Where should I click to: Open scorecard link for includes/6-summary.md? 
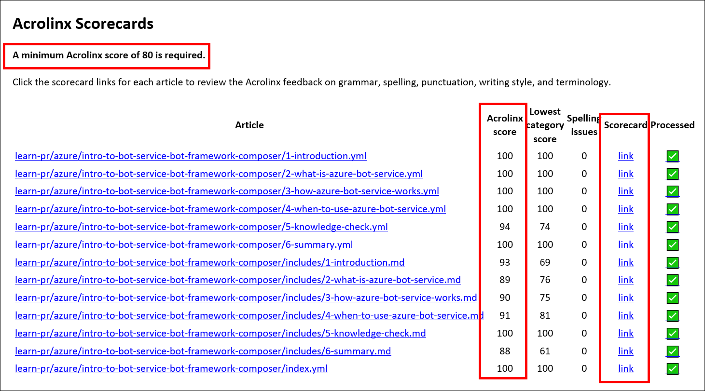[626, 351]
